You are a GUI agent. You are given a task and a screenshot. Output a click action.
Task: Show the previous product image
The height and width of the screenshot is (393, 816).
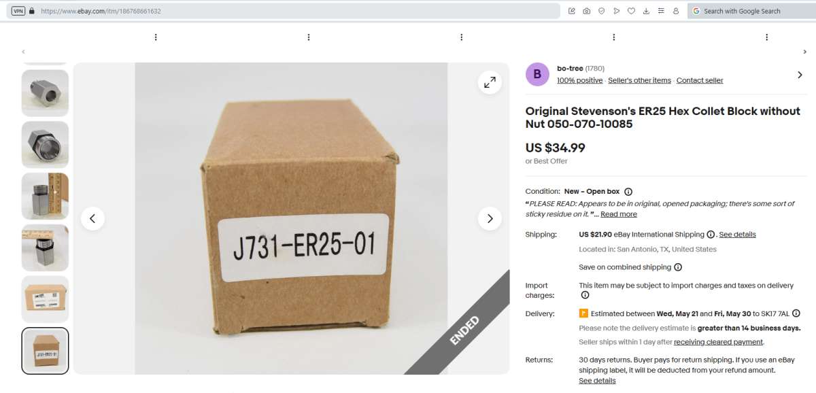point(92,218)
